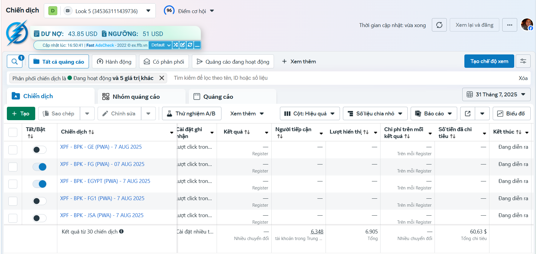Screen dimensions: 536x254
Task: Remove the campaign delivery filter with X
Action: [x=162, y=78]
